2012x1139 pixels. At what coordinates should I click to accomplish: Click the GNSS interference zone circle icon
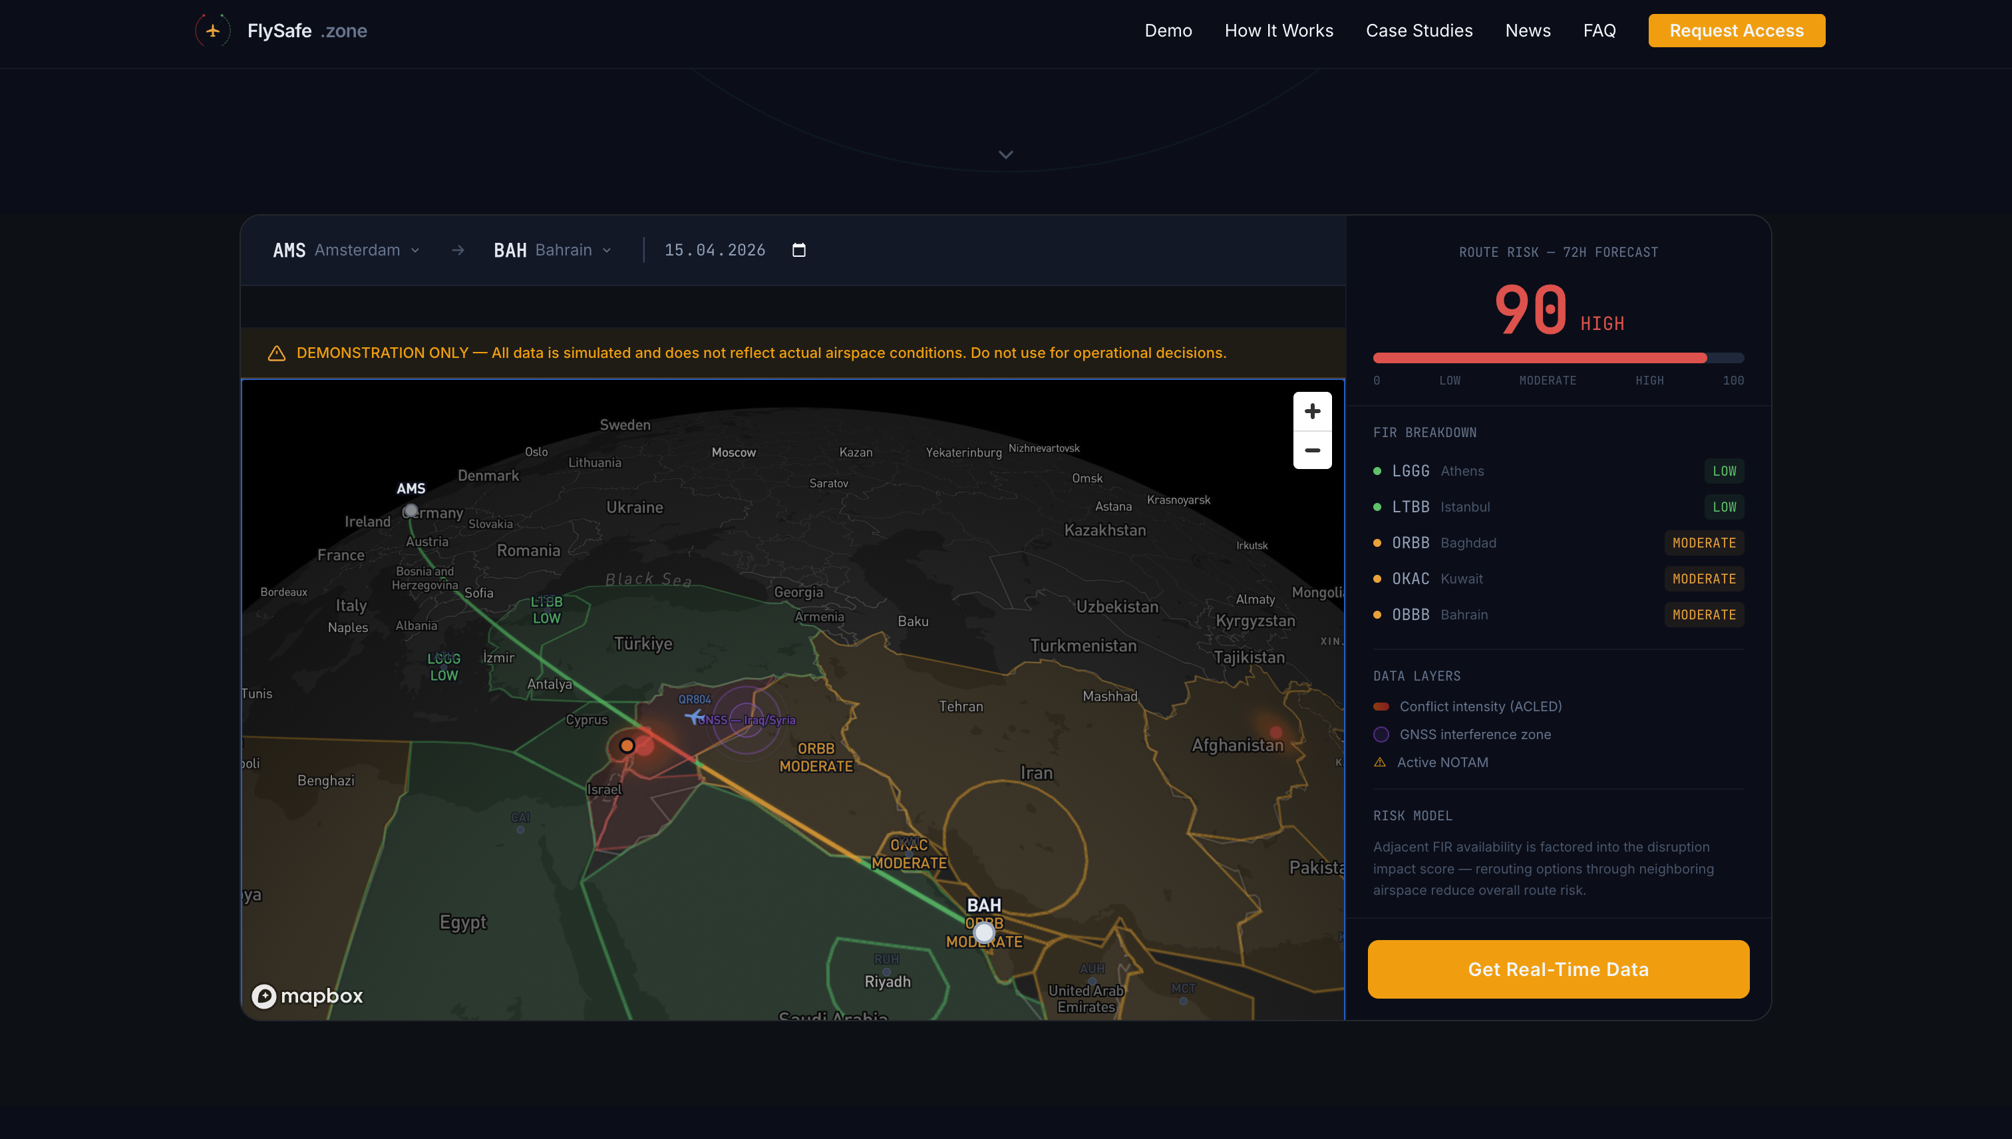point(1380,734)
